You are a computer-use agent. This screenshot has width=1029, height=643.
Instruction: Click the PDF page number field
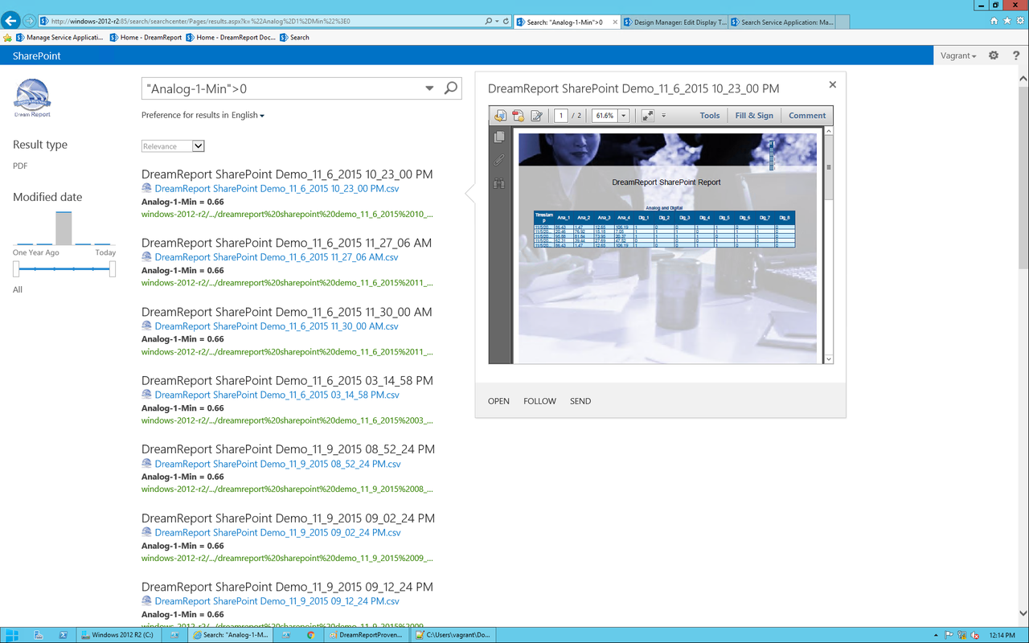point(560,116)
